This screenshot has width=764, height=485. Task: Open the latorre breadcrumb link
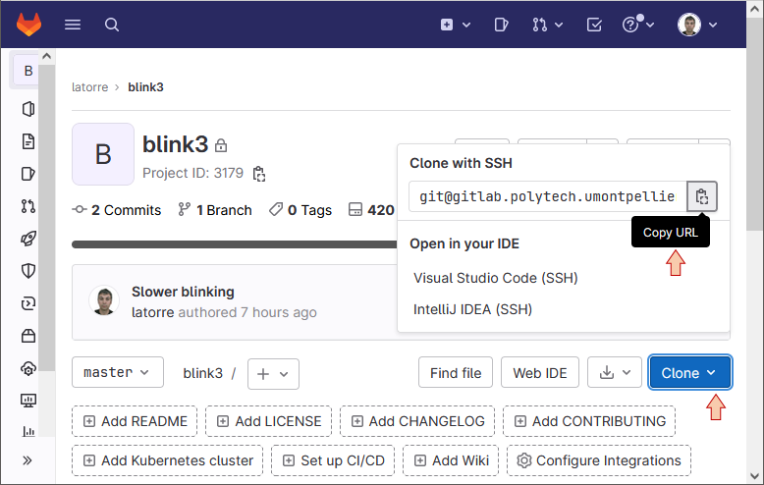tap(90, 87)
